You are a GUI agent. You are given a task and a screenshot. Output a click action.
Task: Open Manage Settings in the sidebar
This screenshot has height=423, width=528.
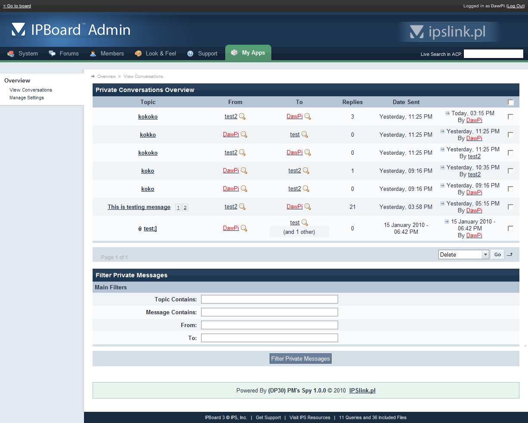(x=27, y=98)
